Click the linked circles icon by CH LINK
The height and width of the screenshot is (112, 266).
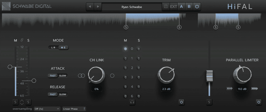(81, 75)
